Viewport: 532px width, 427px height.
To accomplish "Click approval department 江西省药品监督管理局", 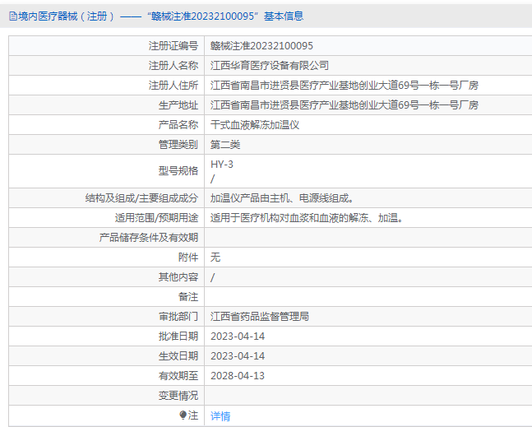I will [x=260, y=317].
